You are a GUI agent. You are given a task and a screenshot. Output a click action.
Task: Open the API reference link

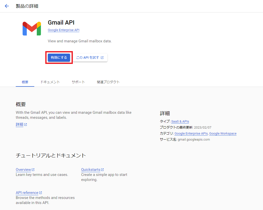click(x=27, y=193)
